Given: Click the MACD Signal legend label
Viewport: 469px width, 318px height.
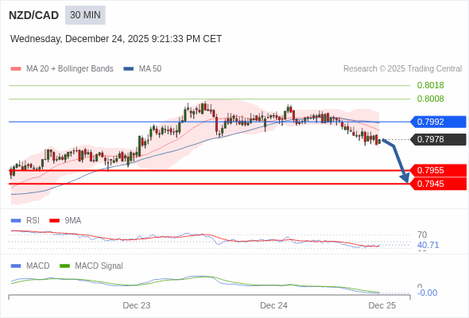Looking at the screenshot, I should tap(99, 266).
